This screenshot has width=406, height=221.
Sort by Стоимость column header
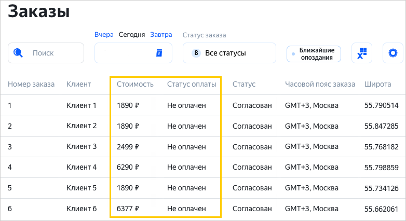135,84
